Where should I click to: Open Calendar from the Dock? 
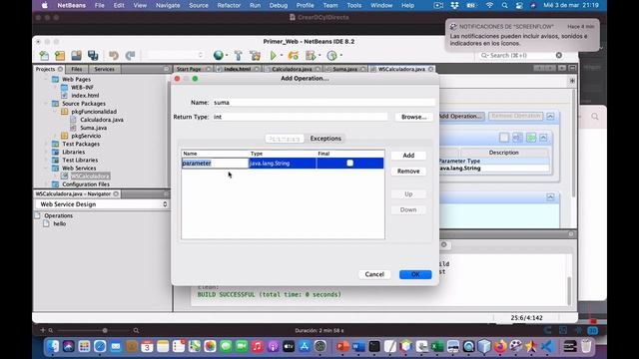click(x=147, y=346)
